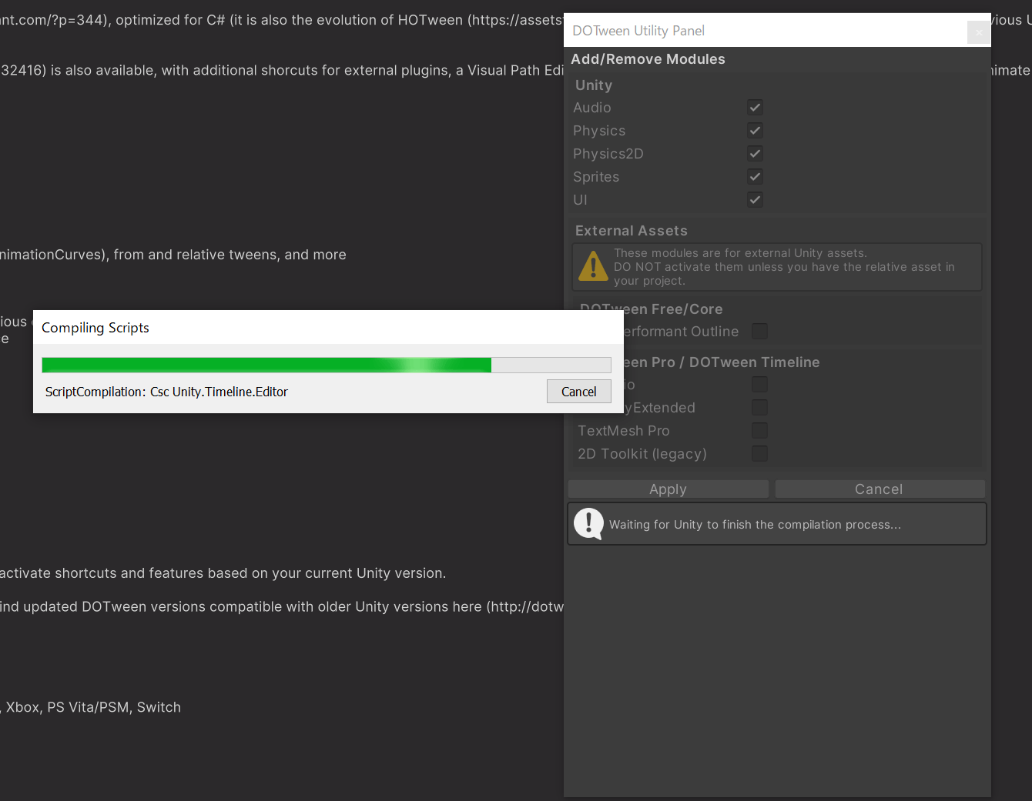The width and height of the screenshot is (1032, 801).
Task: Click the yellow warning triangle icon
Action: pyautogui.click(x=593, y=266)
